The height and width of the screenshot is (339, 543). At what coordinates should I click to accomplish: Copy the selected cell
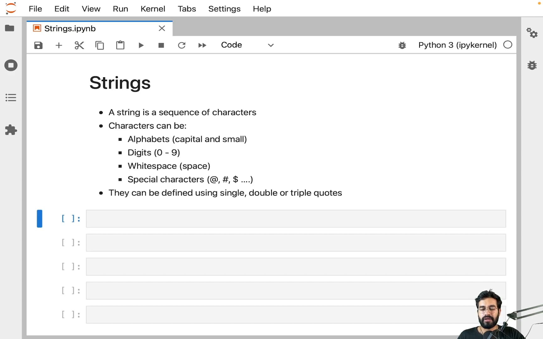click(x=100, y=45)
